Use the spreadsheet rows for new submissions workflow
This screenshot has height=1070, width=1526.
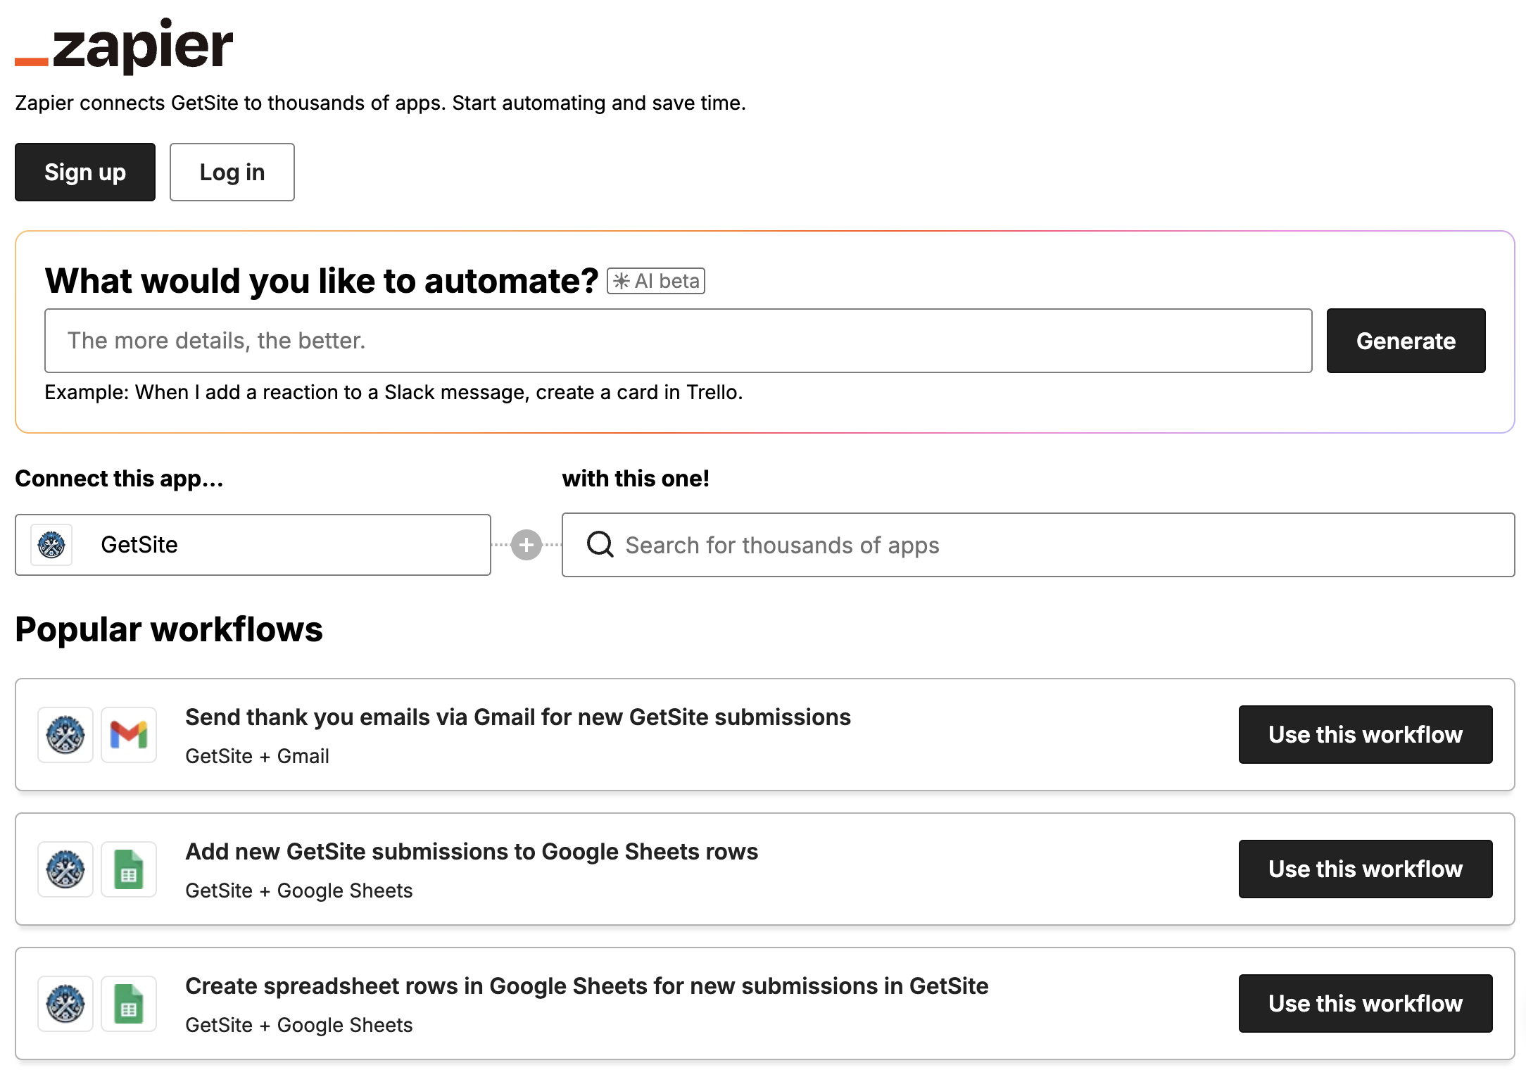[x=1365, y=1003]
